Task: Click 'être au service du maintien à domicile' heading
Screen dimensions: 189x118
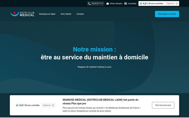Action: (94, 57)
